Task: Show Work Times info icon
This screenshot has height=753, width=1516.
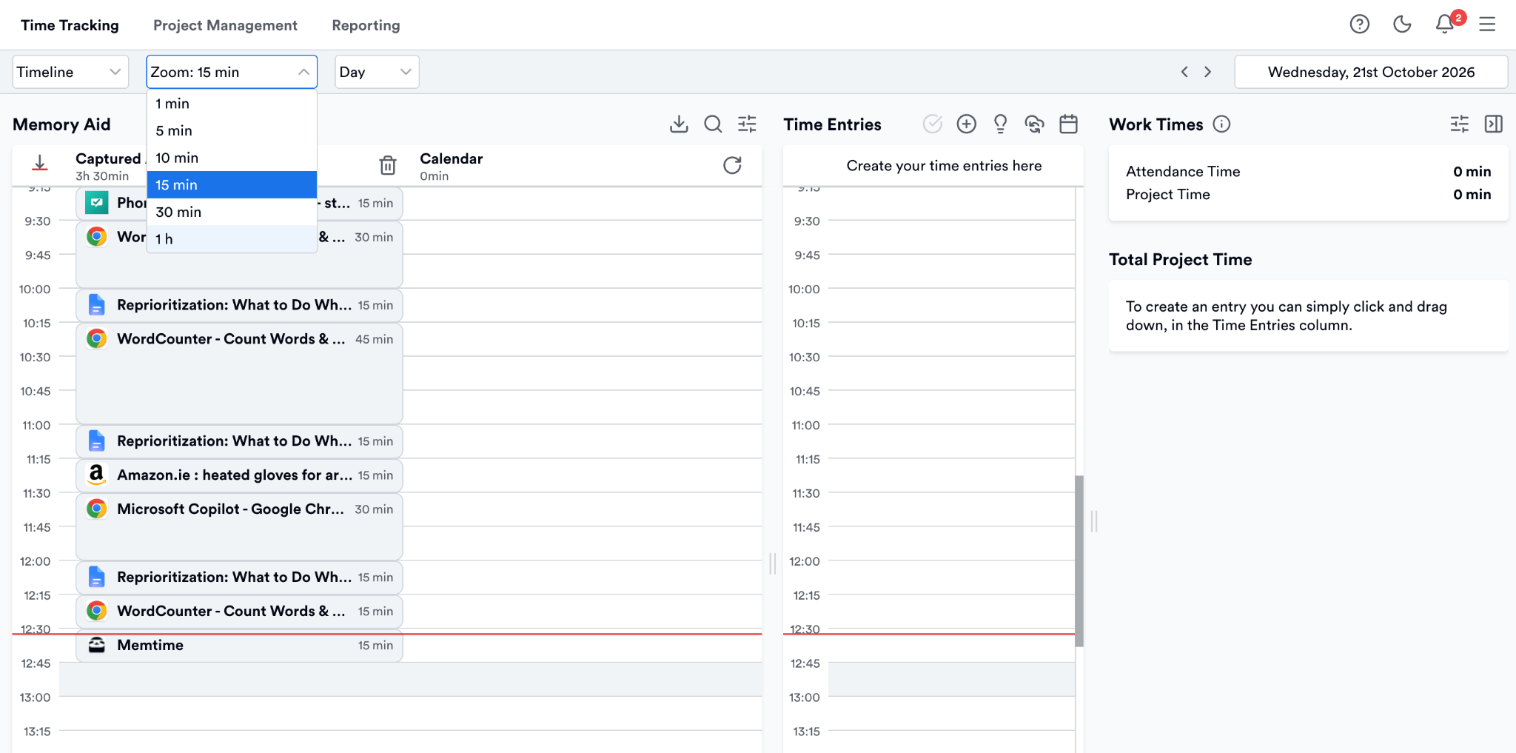Action: (1221, 124)
